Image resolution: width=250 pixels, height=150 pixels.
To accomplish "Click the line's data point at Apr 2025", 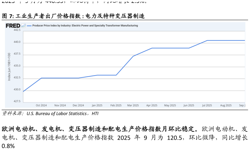I will click(152, 48).
